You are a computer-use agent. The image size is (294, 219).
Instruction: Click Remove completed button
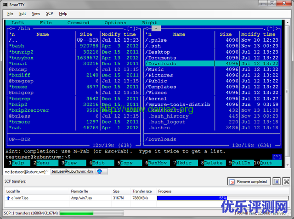click(x=249, y=181)
